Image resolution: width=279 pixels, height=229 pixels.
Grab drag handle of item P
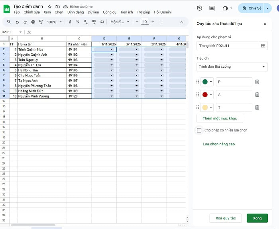pyautogui.click(x=198, y=82)
